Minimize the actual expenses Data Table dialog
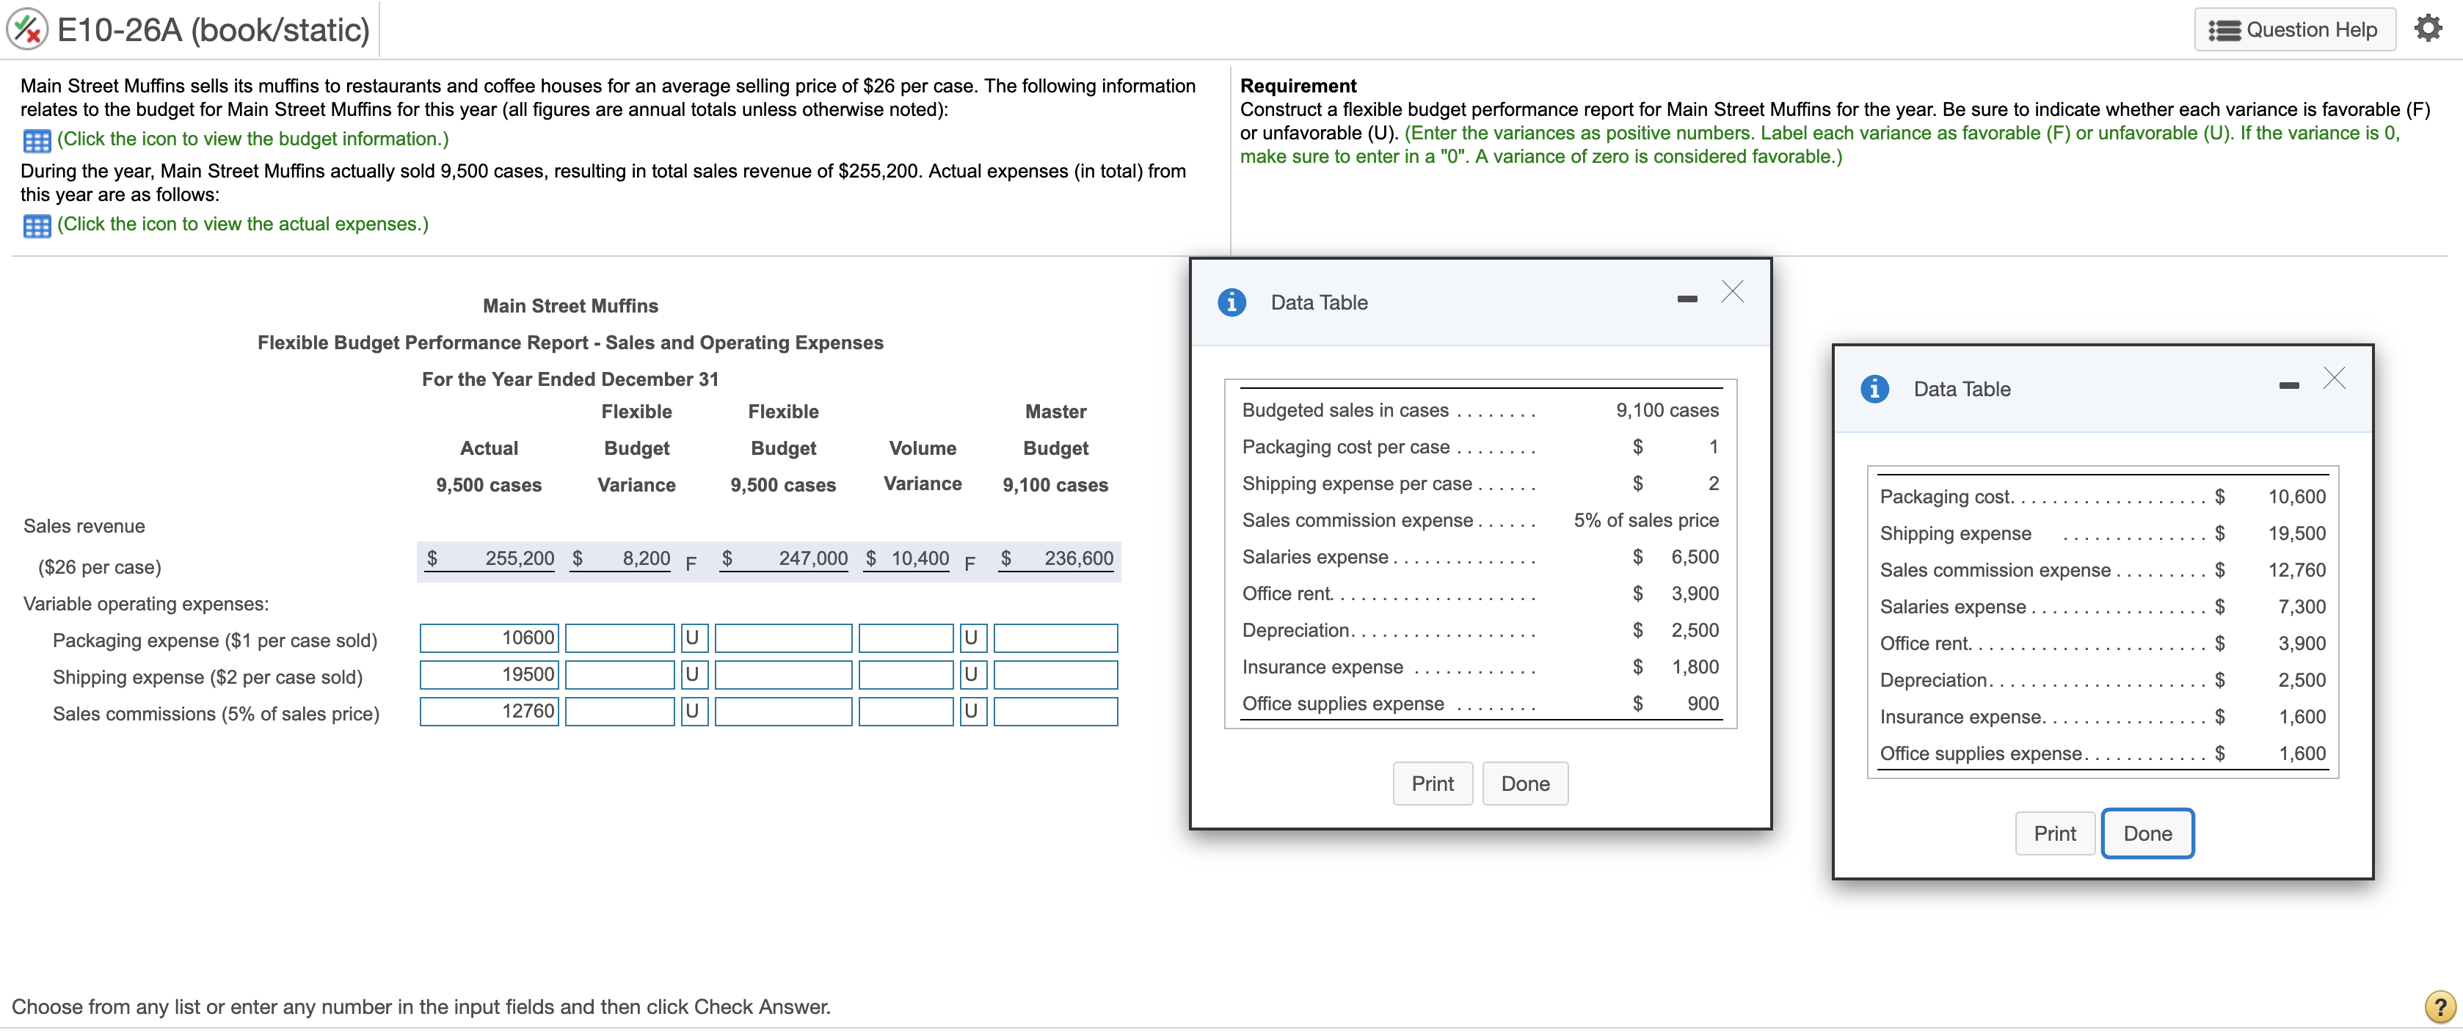Image resolution: width=2463 pixels, height=1033 pixels. [2288, 386]
